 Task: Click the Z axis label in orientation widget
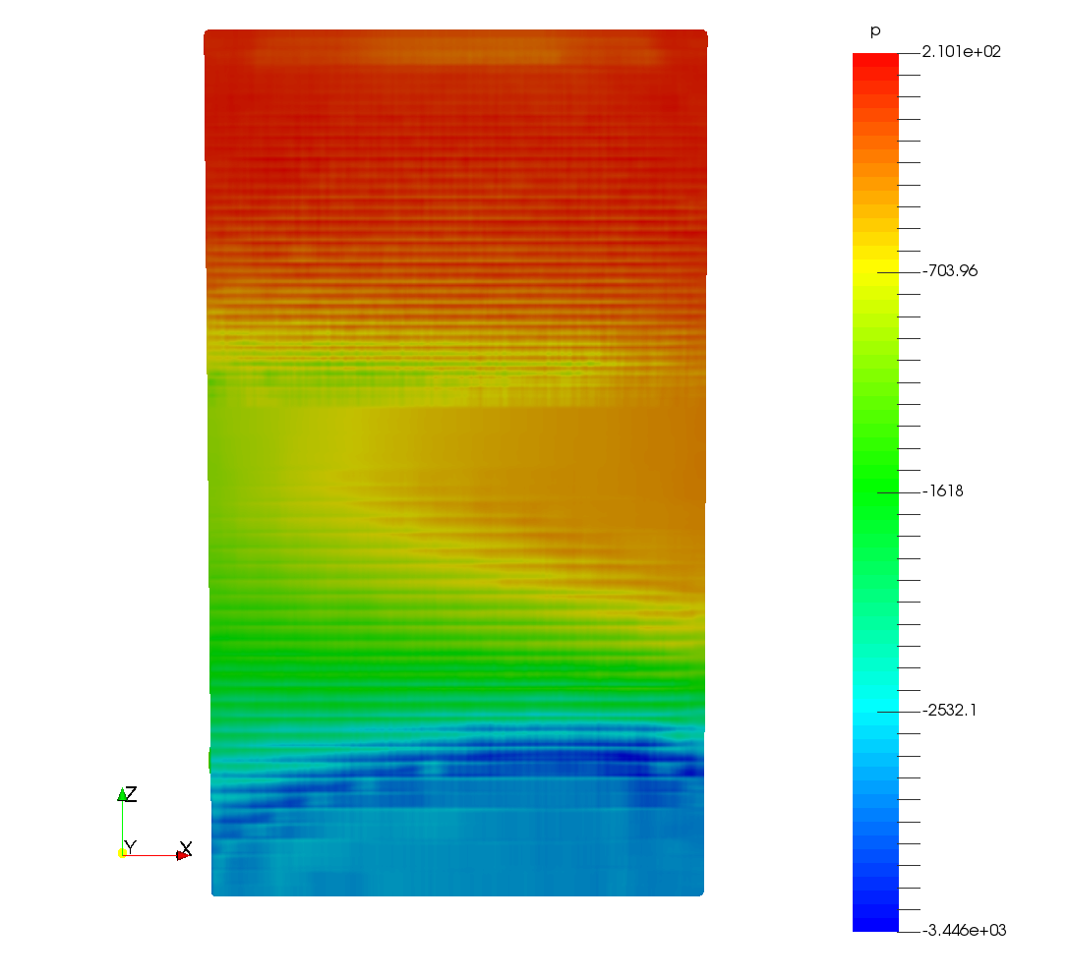click(130, 794)
